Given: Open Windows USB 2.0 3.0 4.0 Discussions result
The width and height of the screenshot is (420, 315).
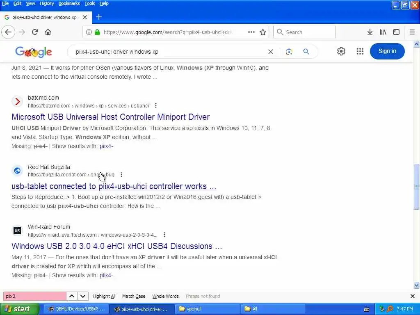Looking at the screenshot, I should pos(116,246).
